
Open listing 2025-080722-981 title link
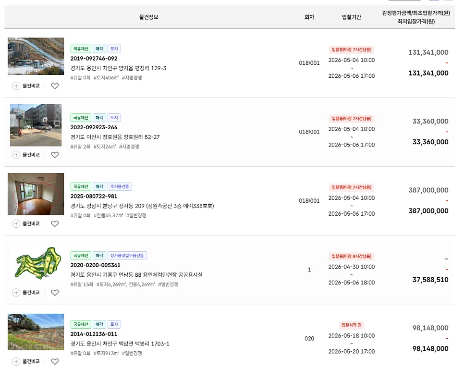(94, 196)
